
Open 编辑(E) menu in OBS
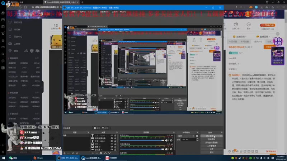[x=74, y=12]
